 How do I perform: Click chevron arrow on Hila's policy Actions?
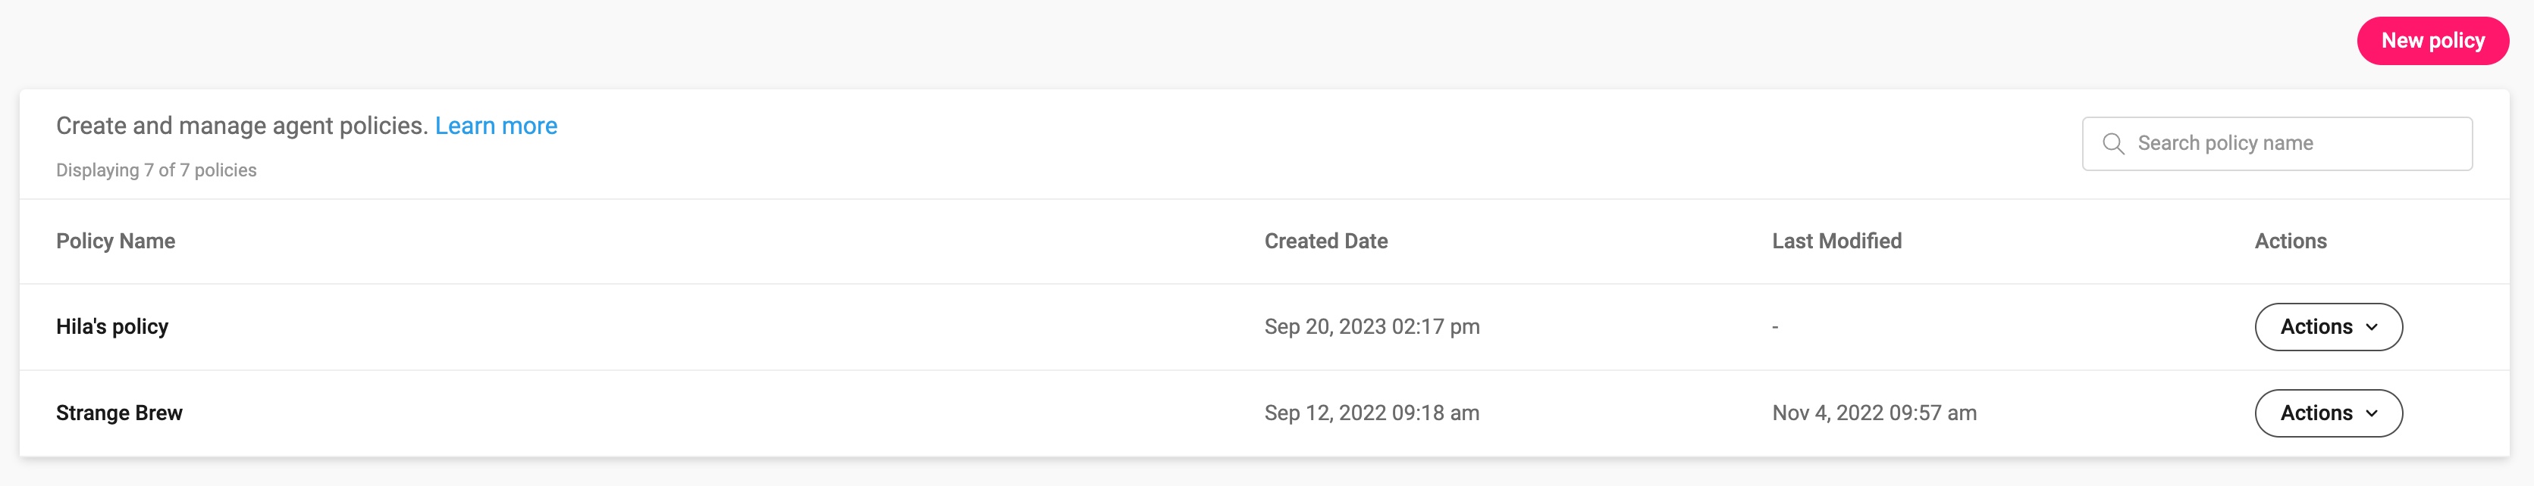click(x=2371, y=328)
